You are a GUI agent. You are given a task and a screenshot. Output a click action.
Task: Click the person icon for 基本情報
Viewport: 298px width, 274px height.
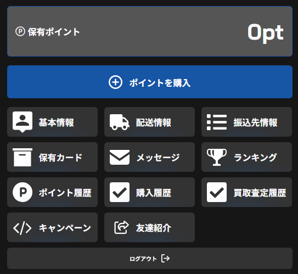(x=23, y=122)
